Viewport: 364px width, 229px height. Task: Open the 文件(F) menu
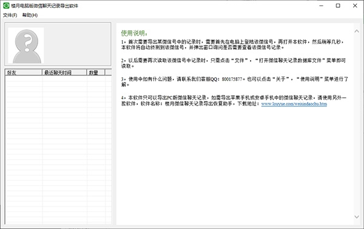10,15
